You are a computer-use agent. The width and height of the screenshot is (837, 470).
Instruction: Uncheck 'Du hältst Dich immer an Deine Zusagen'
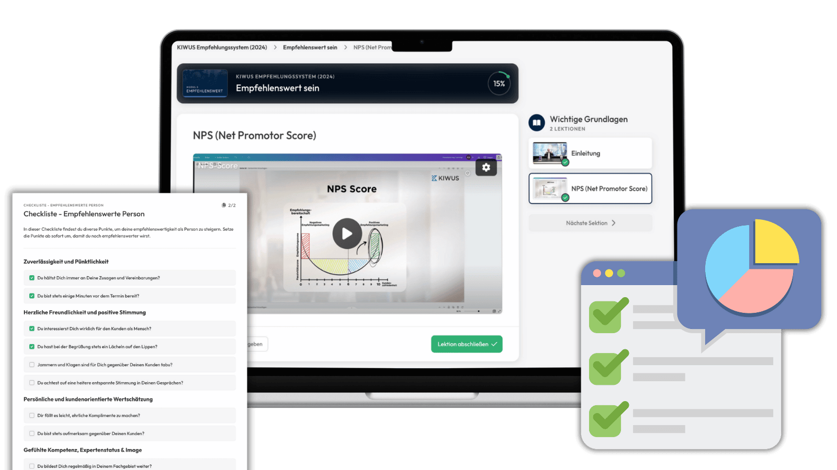(32, 278)
